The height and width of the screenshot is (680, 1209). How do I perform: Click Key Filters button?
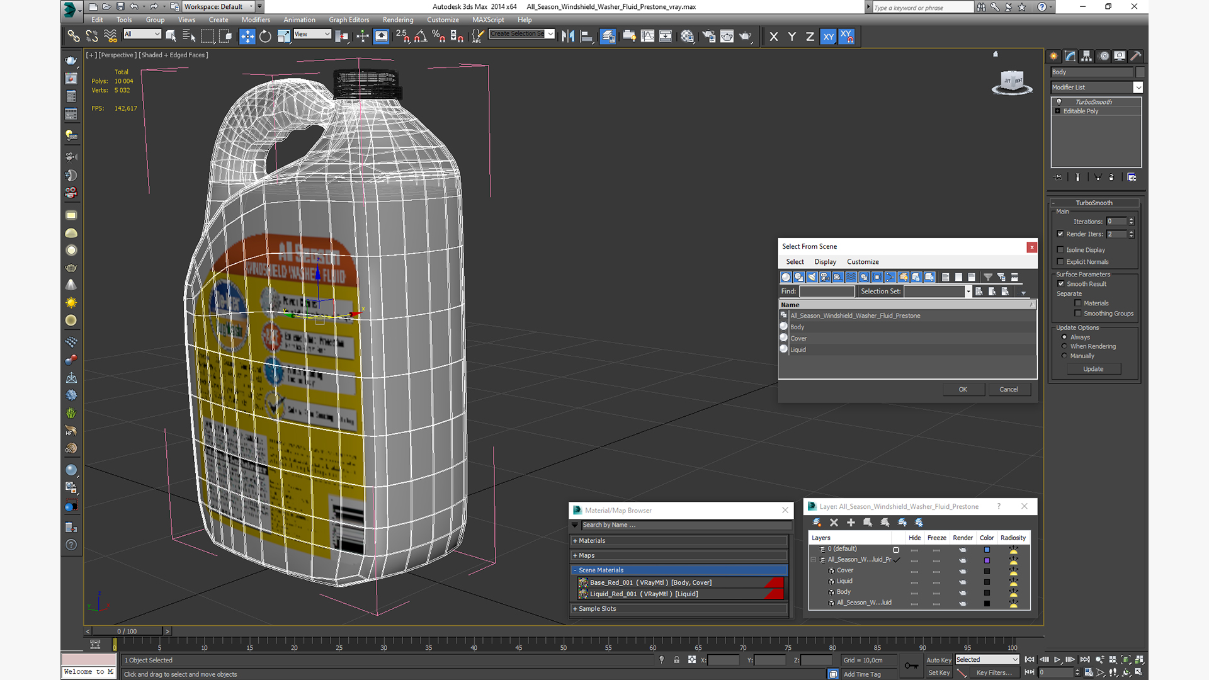(994, 672)
